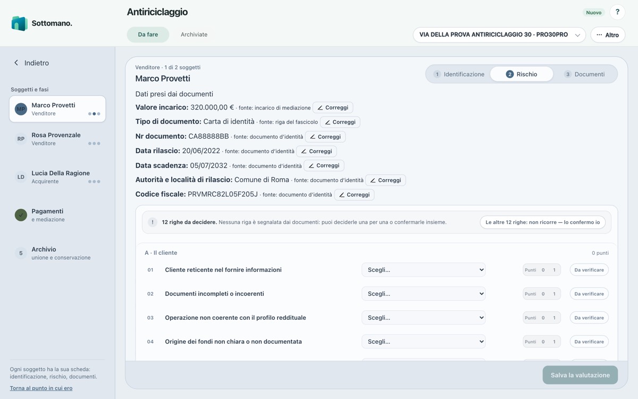Confirm the other 12 rows as non ricorre
Image resolution: width=638 pixels, height=399 pixels.
coord(542,222)
